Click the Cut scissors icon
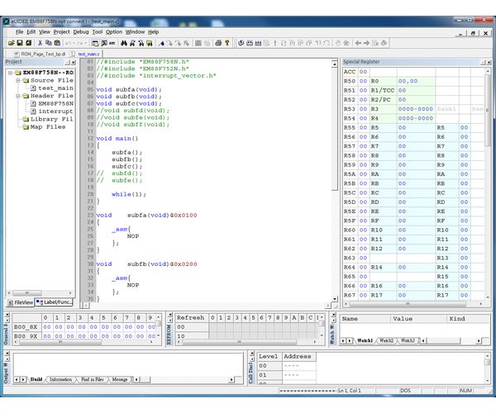 (x=39, y=42)
